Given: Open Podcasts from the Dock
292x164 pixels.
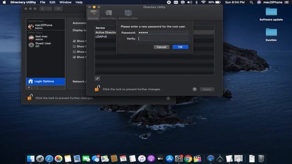Looking at the screenshot, I should [151, 159].
